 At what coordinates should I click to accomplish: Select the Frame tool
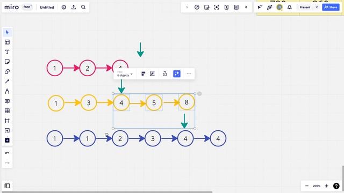(x=7, y=121)
